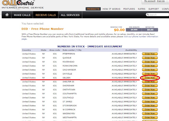Switch to Receive Calls tab
Viewport: 169px width, 121px height.
pos(46,15)
